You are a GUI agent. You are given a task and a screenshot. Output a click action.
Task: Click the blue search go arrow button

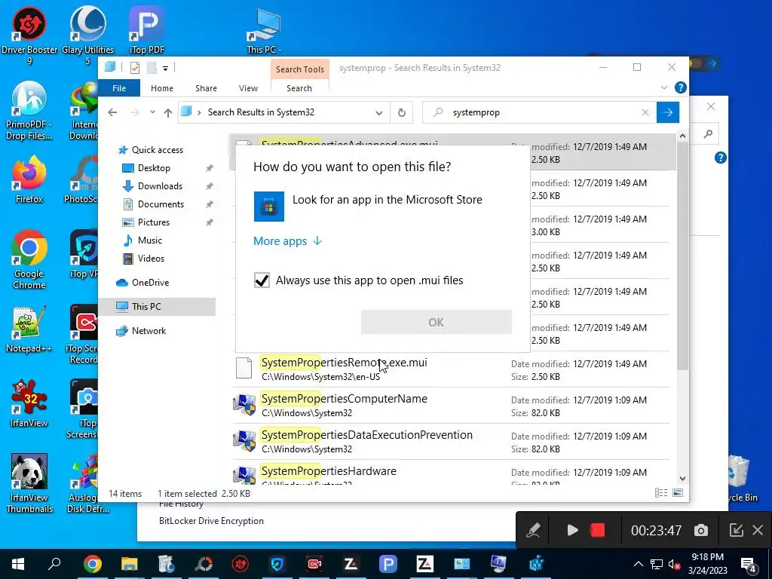tap(668, 112)
